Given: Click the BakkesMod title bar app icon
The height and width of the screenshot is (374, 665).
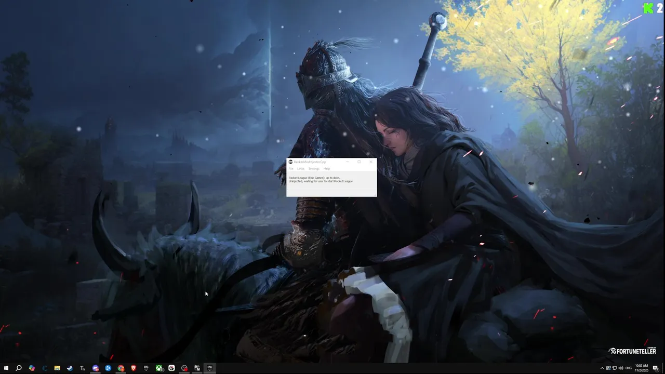Looking at the screenshot, I should point(290,162).
